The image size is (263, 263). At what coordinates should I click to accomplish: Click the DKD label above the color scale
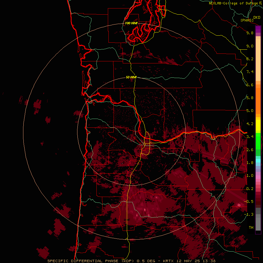(257, 18)
